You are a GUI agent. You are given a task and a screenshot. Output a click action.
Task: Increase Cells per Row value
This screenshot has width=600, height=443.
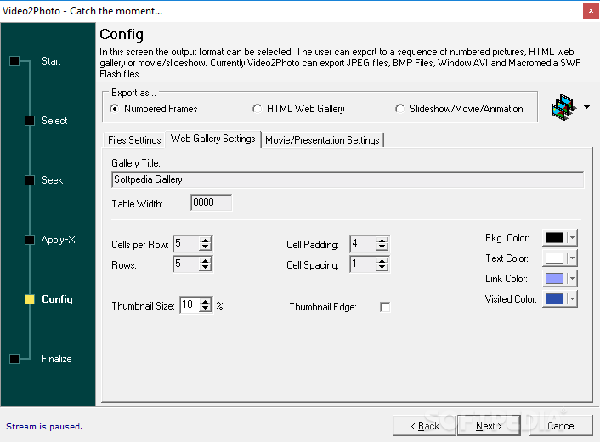(x=206, y=241)
